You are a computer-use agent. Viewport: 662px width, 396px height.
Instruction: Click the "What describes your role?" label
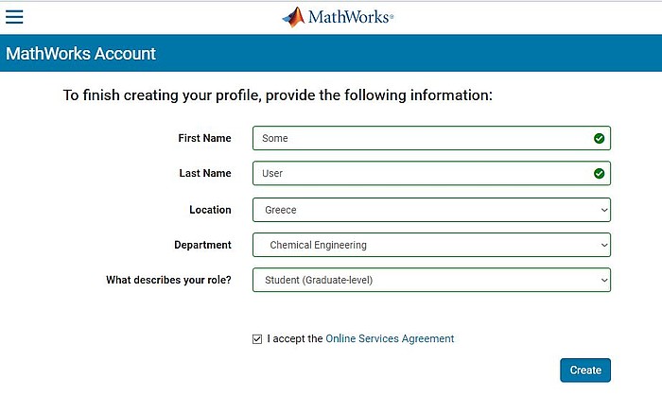click(168, 281)
